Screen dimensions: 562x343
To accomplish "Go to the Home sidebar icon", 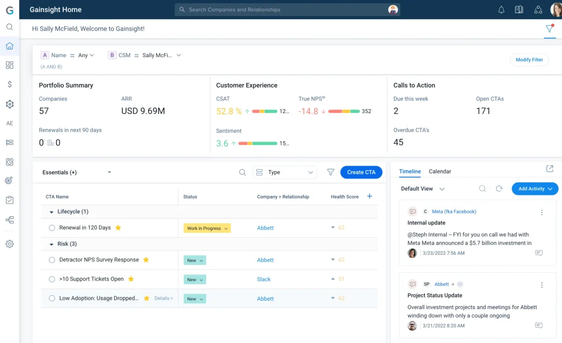I will 10,46.
